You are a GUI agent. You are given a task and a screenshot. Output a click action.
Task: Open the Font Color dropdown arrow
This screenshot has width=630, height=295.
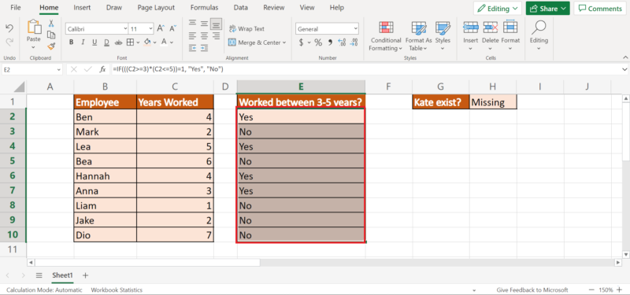172,42
